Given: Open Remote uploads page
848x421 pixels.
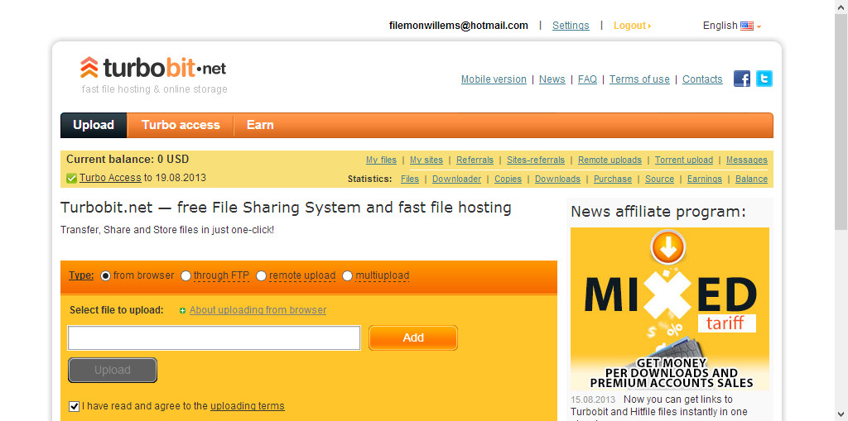Looking at the screenshot, I should point(609,160).
